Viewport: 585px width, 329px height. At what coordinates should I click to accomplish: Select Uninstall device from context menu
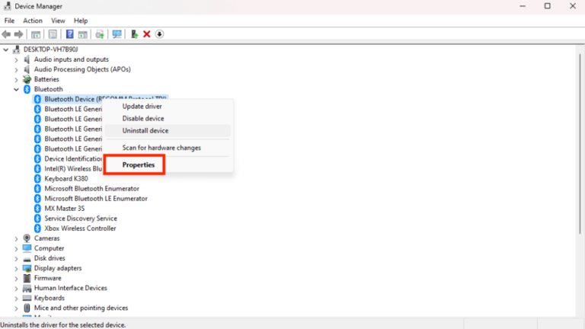145,130
